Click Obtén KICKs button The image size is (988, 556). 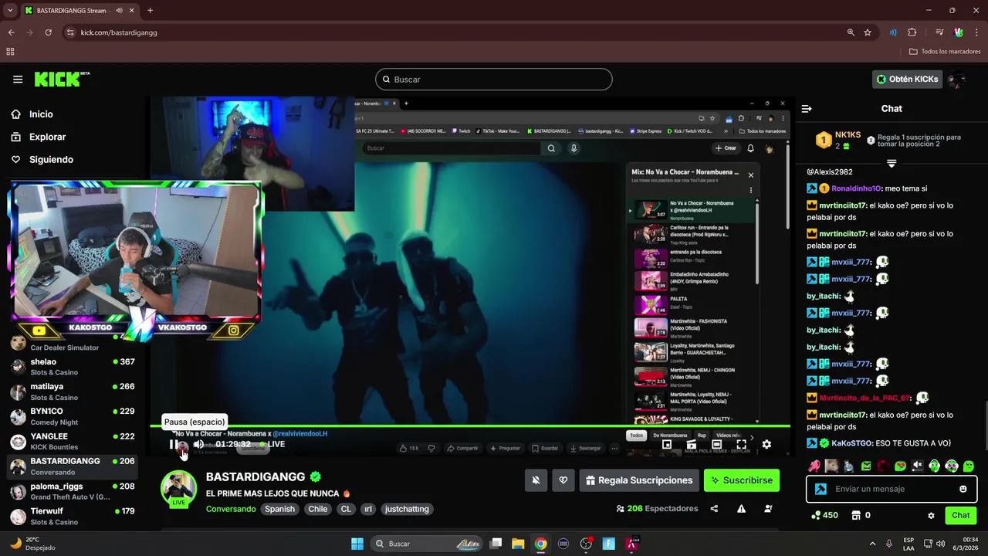(x=908, y=79)
